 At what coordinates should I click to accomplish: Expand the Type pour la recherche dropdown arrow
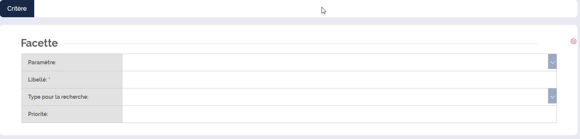(552, 96)
